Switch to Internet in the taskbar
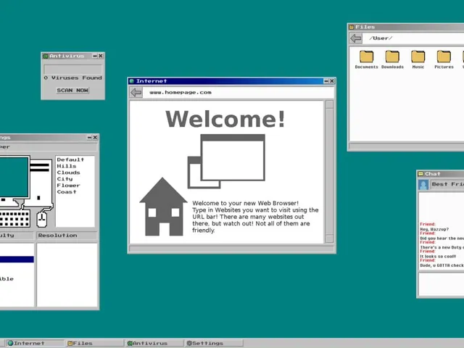Image resolution: width=464 pixels, height=348 pixels. tap(35, 343)
